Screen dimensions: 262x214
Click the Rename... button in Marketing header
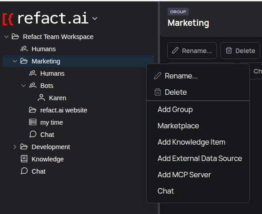[x=192, y=51]
